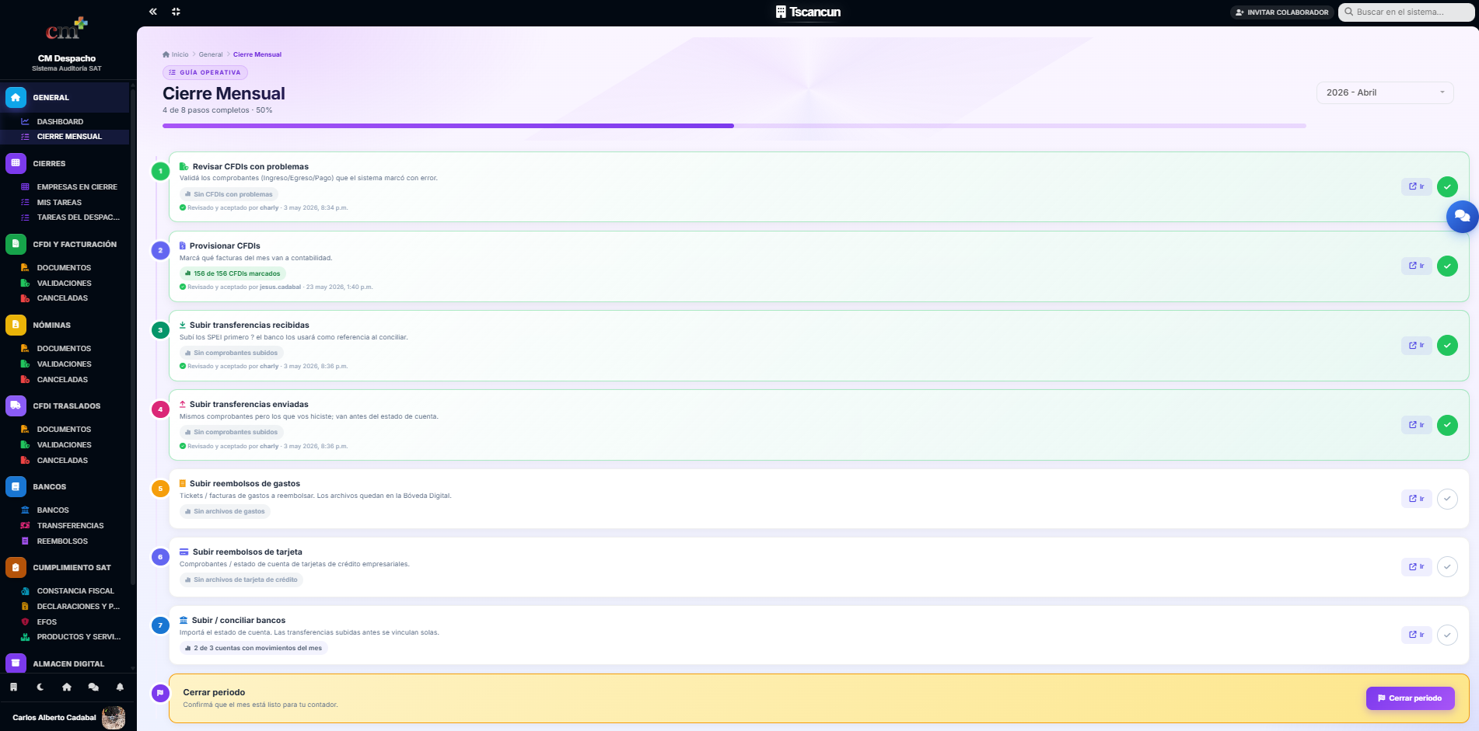Open REEMBOLSOS under Bancos
This screenshot has height=731, width=1479.
coord(65,541)
